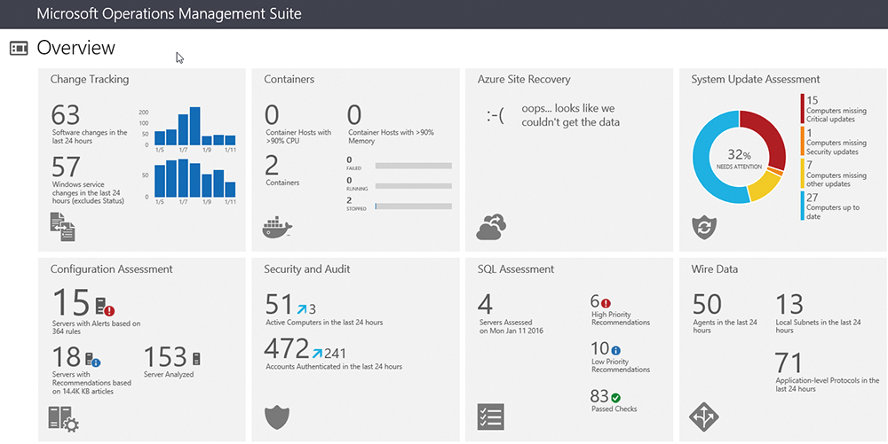
Task: Click the Windows service changes bar chart
Action: tap(188, 181)
